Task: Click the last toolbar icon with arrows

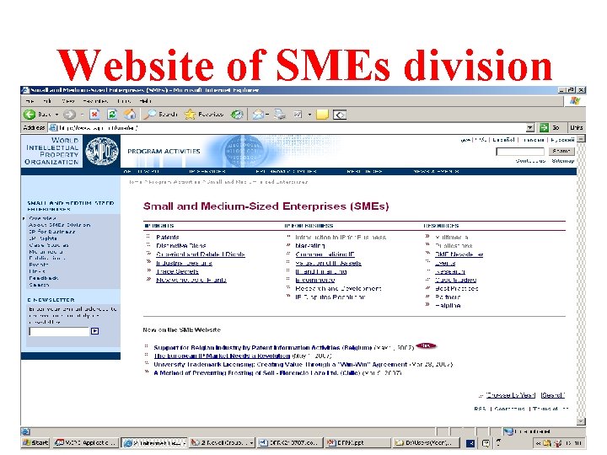Action: [x=340, y=115]
